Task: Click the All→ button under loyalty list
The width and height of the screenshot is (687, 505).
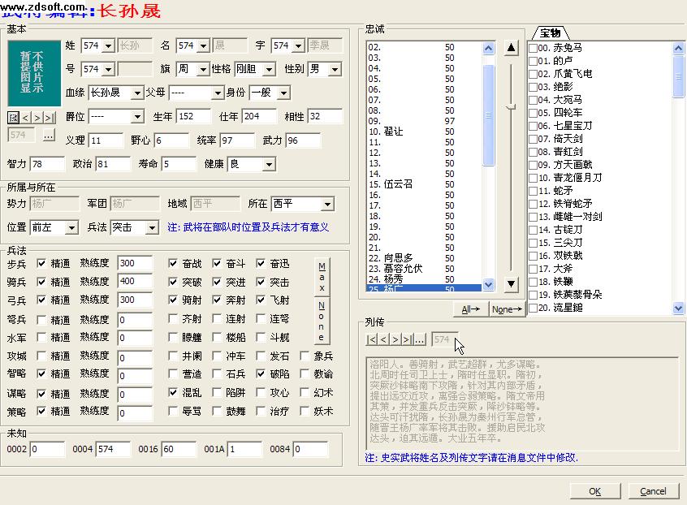Action: (x=471, y=309)
